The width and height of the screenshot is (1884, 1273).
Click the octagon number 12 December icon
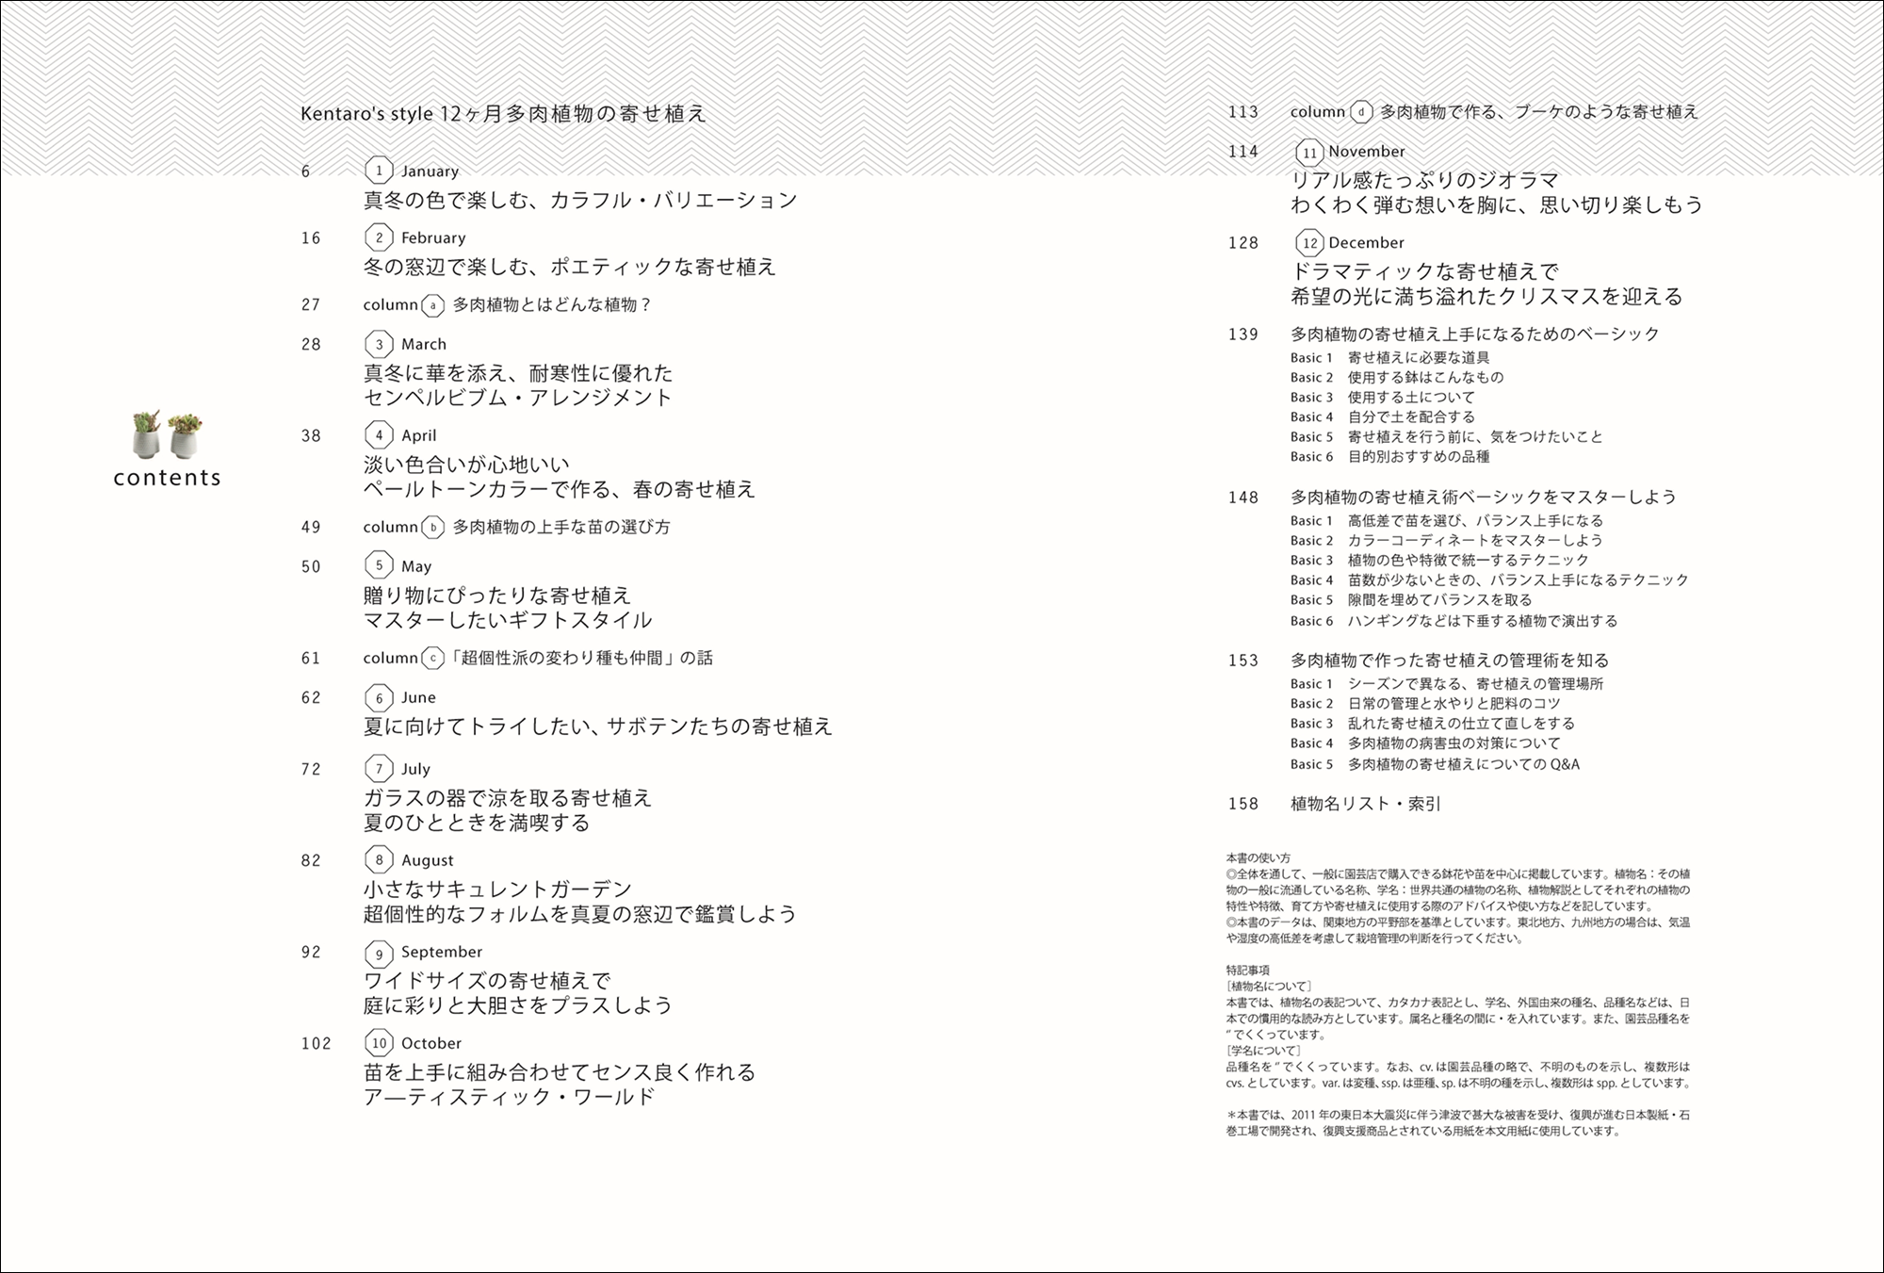[x=1309, y=243]
